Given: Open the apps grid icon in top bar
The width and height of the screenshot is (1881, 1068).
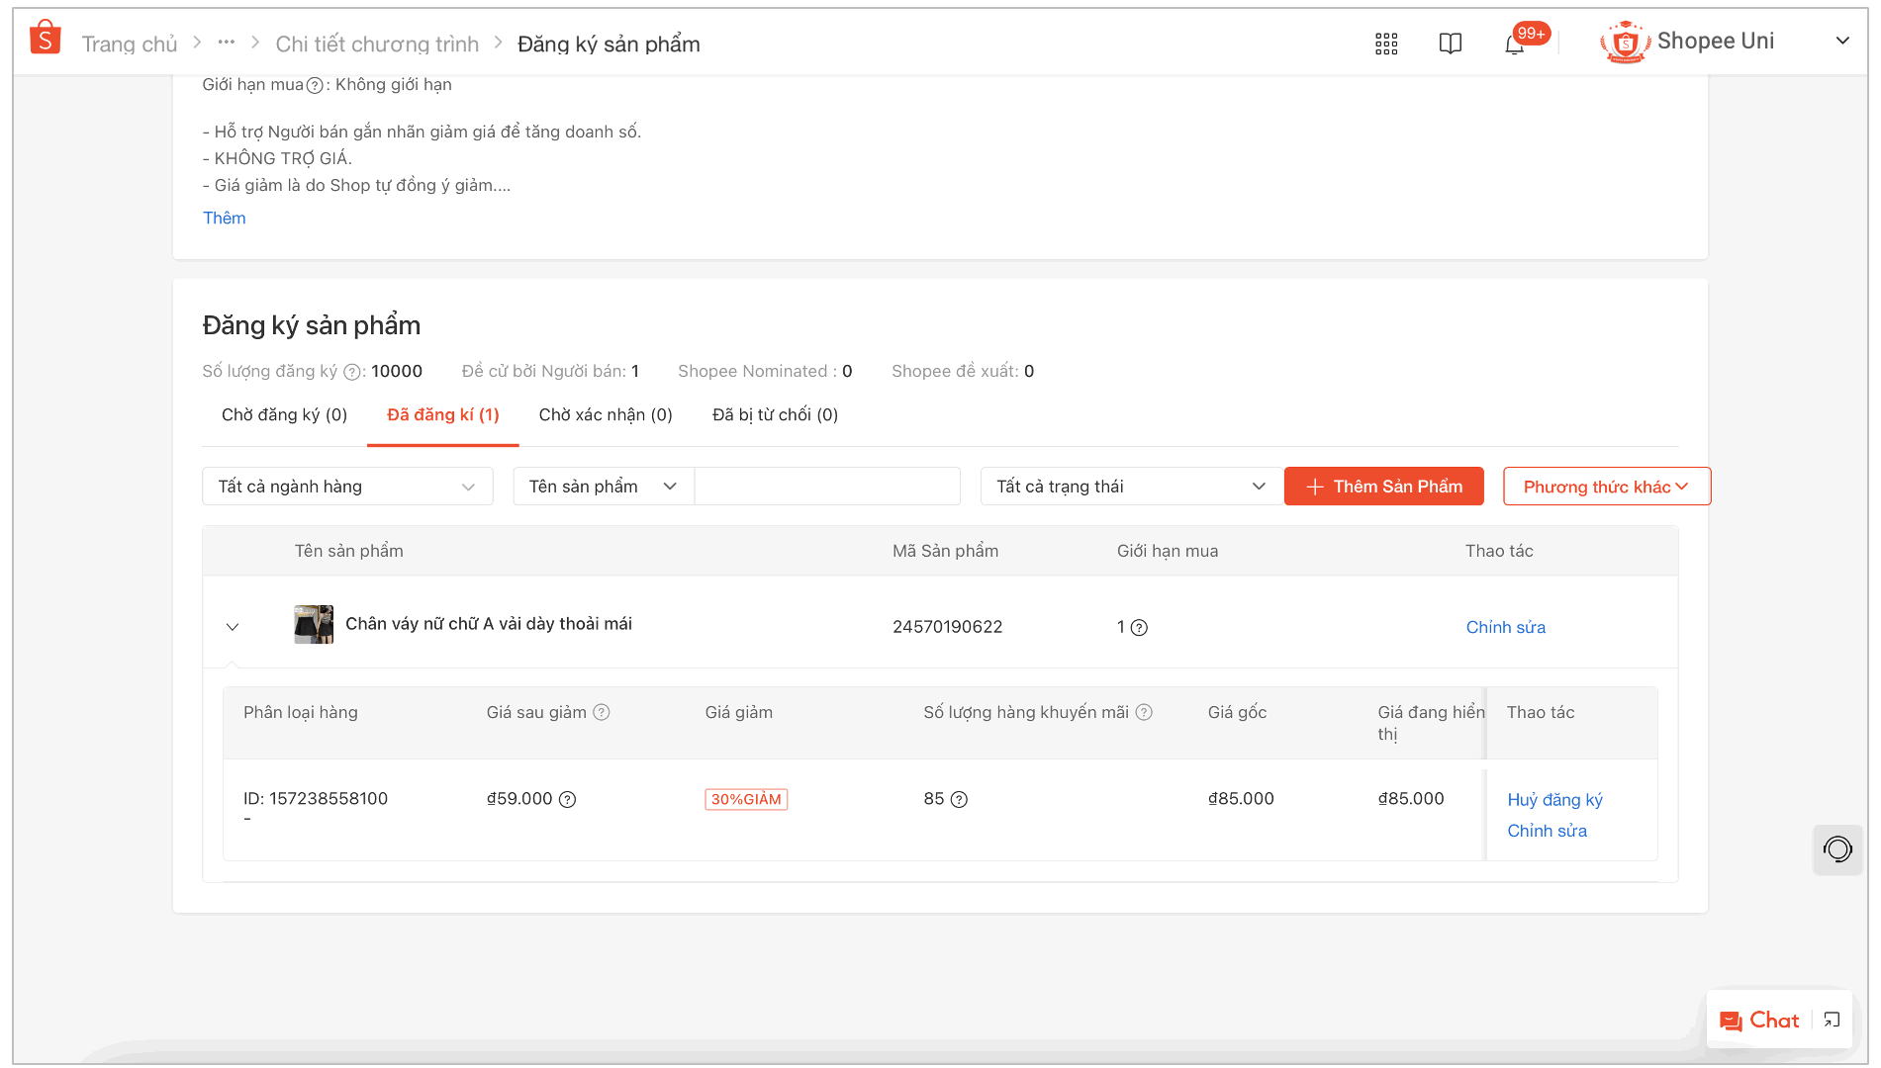Looking at the screenshot, I should (x=1385, y=43).
